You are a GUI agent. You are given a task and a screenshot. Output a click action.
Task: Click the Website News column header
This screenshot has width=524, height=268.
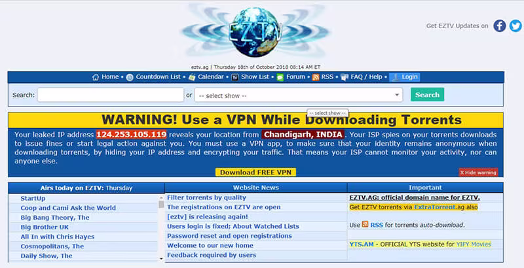256,188
